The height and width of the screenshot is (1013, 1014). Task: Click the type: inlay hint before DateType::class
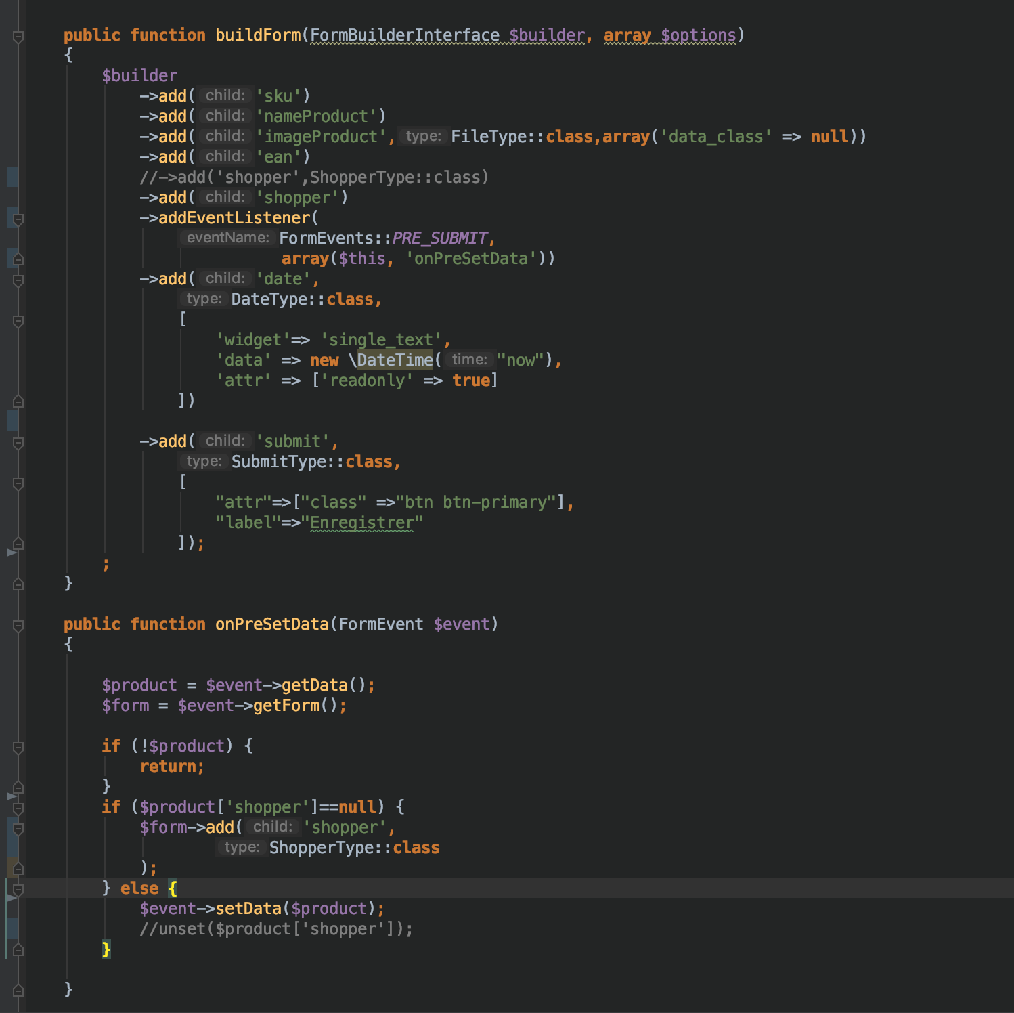coord(204,299)
